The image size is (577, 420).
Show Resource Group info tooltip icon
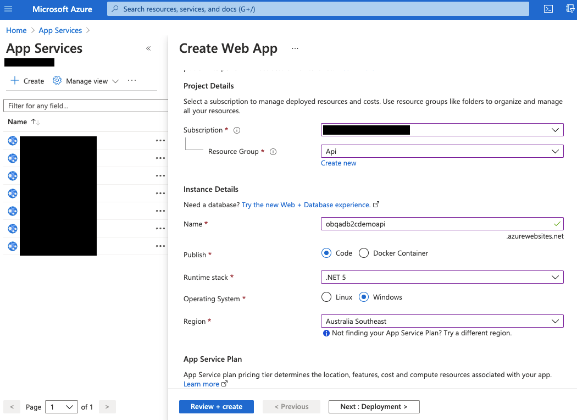[273, 152]
